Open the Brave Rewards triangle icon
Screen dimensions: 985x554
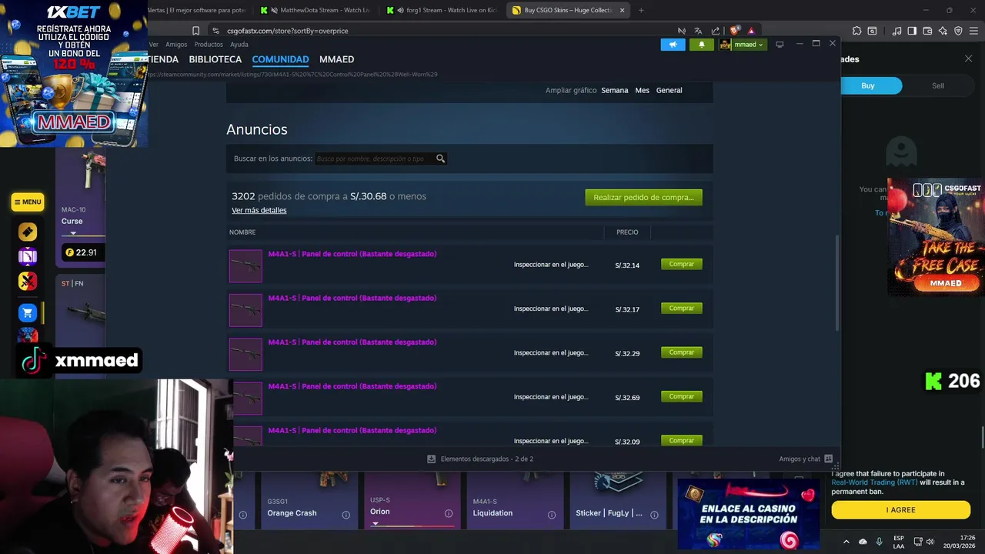pos(751,31)
